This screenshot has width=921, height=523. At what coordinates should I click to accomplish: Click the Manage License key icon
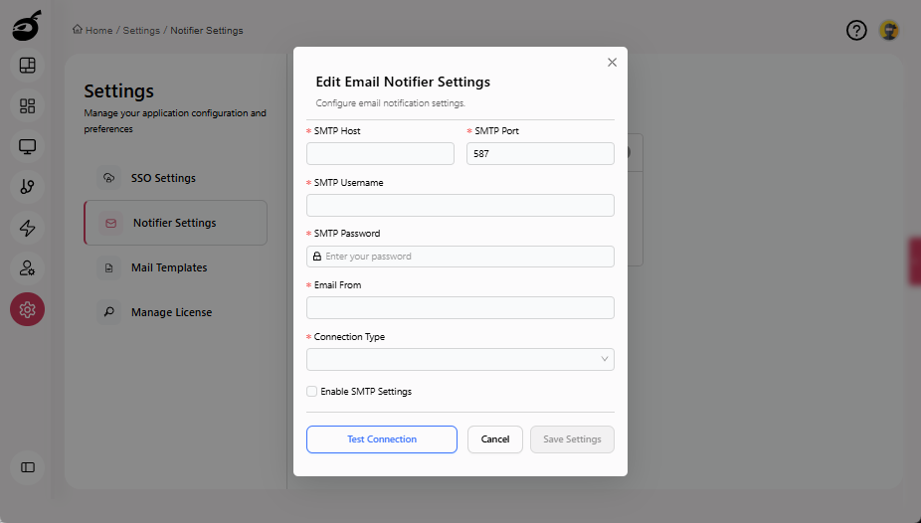point(108,312)
